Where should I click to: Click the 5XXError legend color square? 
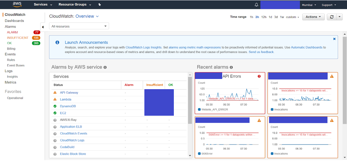point(199,154)
